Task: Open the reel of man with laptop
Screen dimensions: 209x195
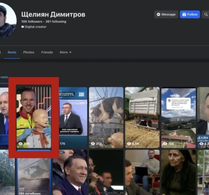Action: pos(142,172)
